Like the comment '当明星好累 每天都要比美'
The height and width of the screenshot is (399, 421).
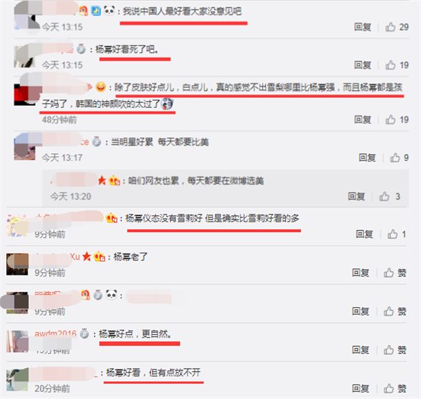[x=395, y=158]
